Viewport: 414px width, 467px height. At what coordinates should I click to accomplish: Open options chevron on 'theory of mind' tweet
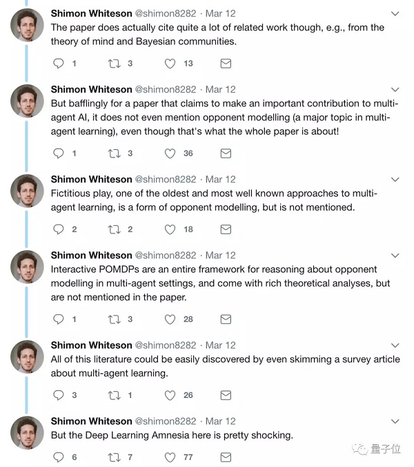[x=395, y=14]
